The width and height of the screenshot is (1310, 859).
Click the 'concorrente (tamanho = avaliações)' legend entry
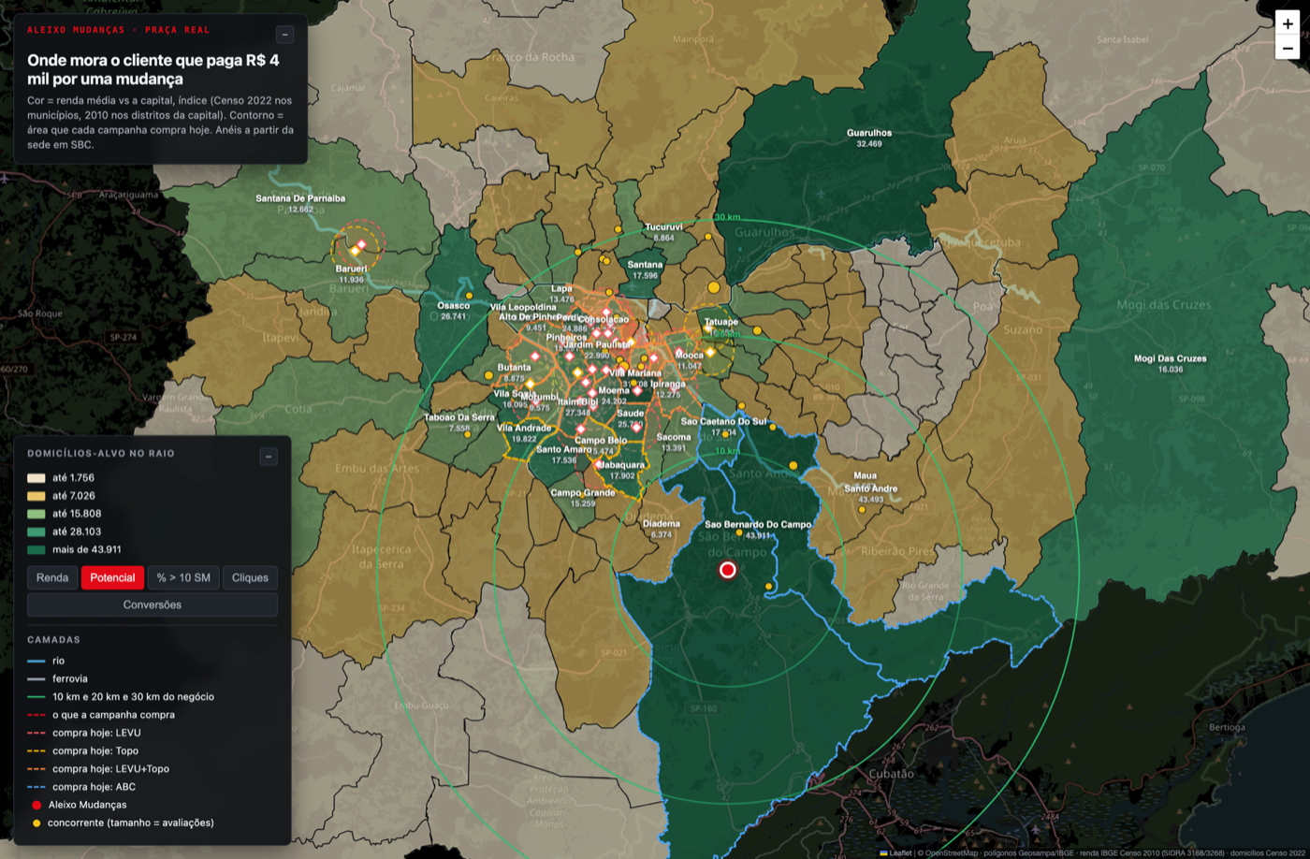pyautogui.click(x=123, y=823)
